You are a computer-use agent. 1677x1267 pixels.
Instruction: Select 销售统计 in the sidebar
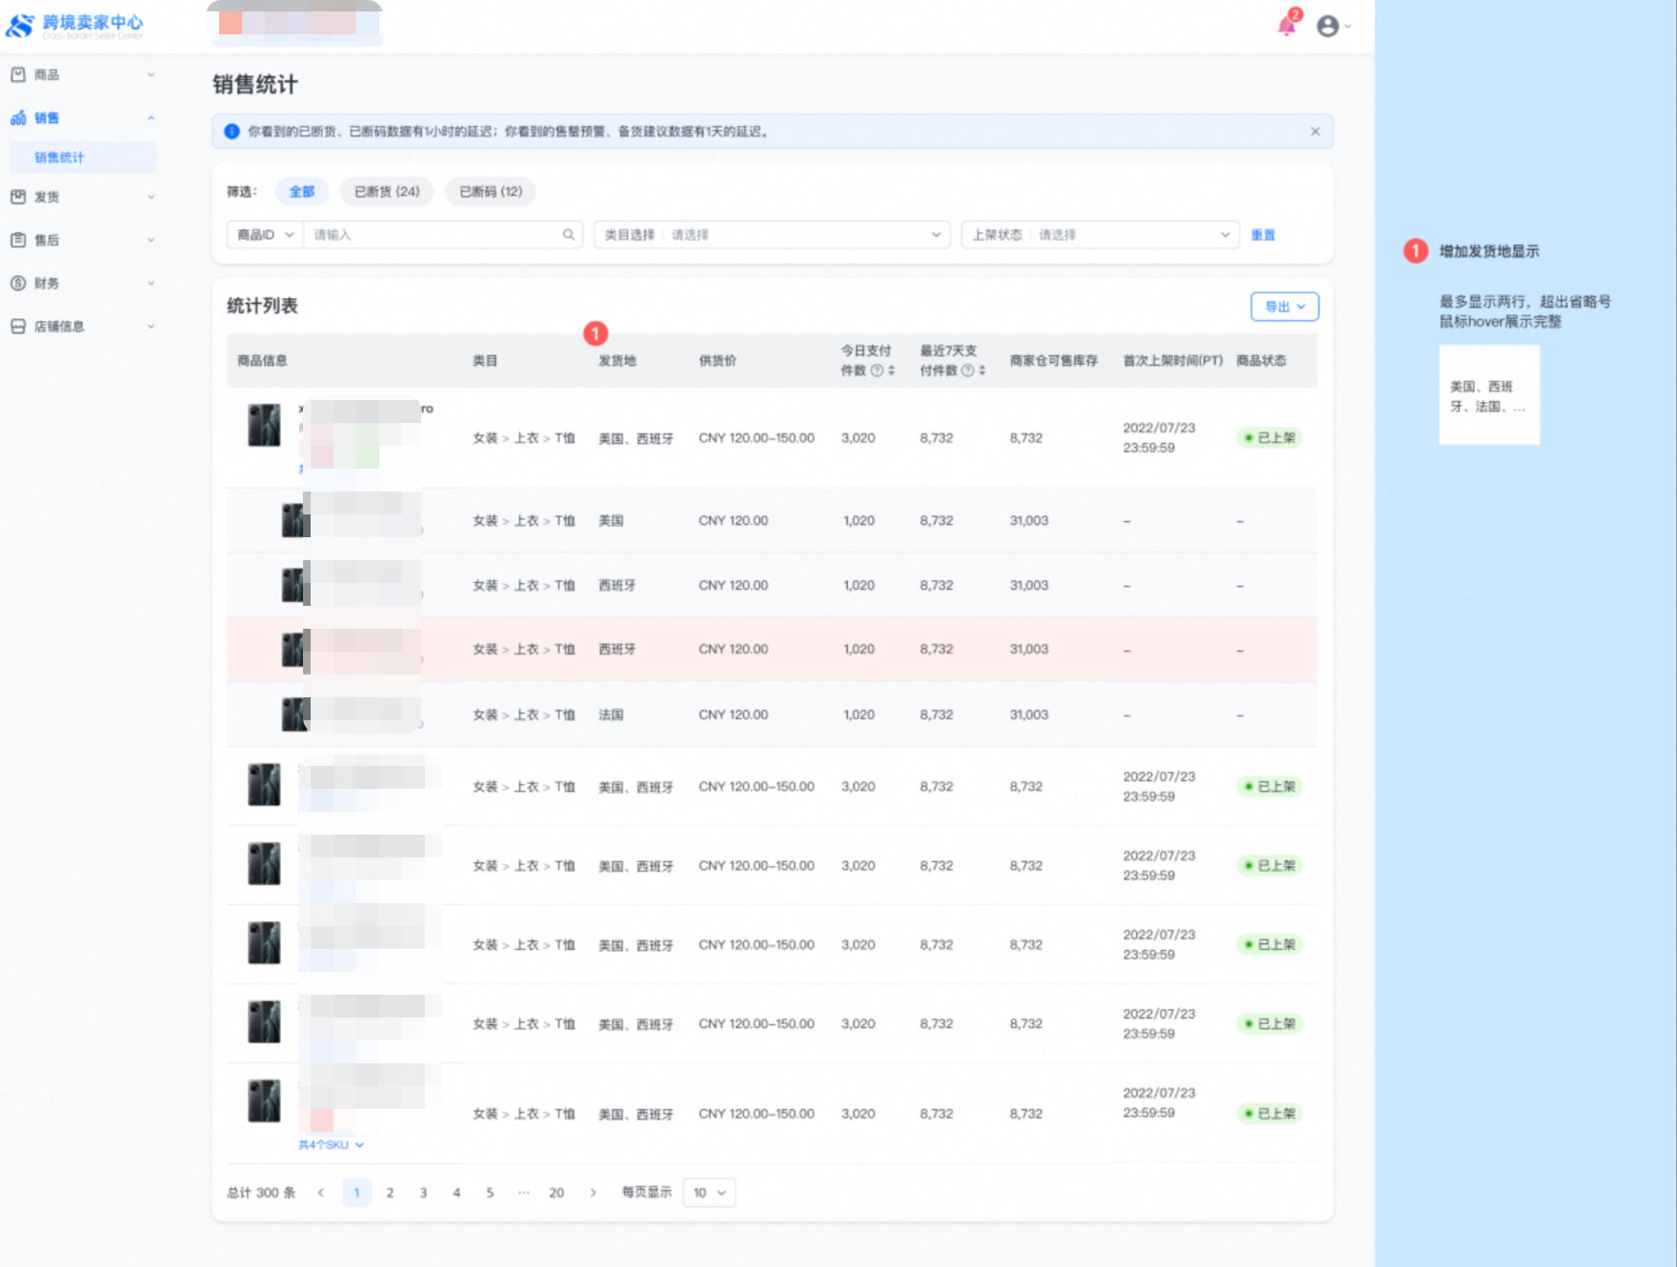click(60, 157)
